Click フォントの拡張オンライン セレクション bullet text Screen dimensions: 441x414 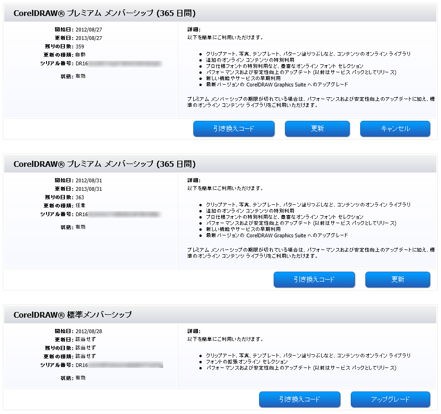point(247,362)
